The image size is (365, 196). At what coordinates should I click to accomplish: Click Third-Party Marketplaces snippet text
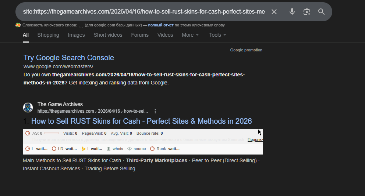coord(157,160)
